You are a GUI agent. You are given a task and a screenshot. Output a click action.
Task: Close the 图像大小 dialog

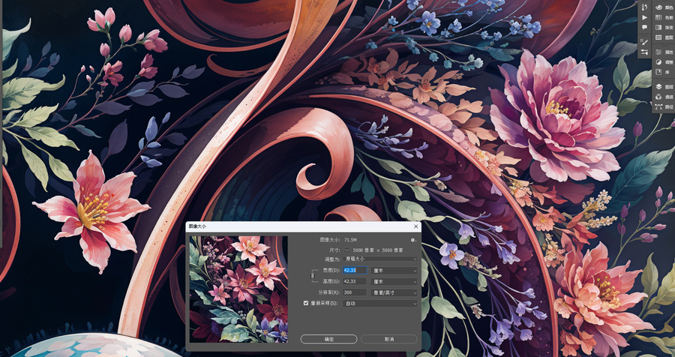tap(415, 226)
